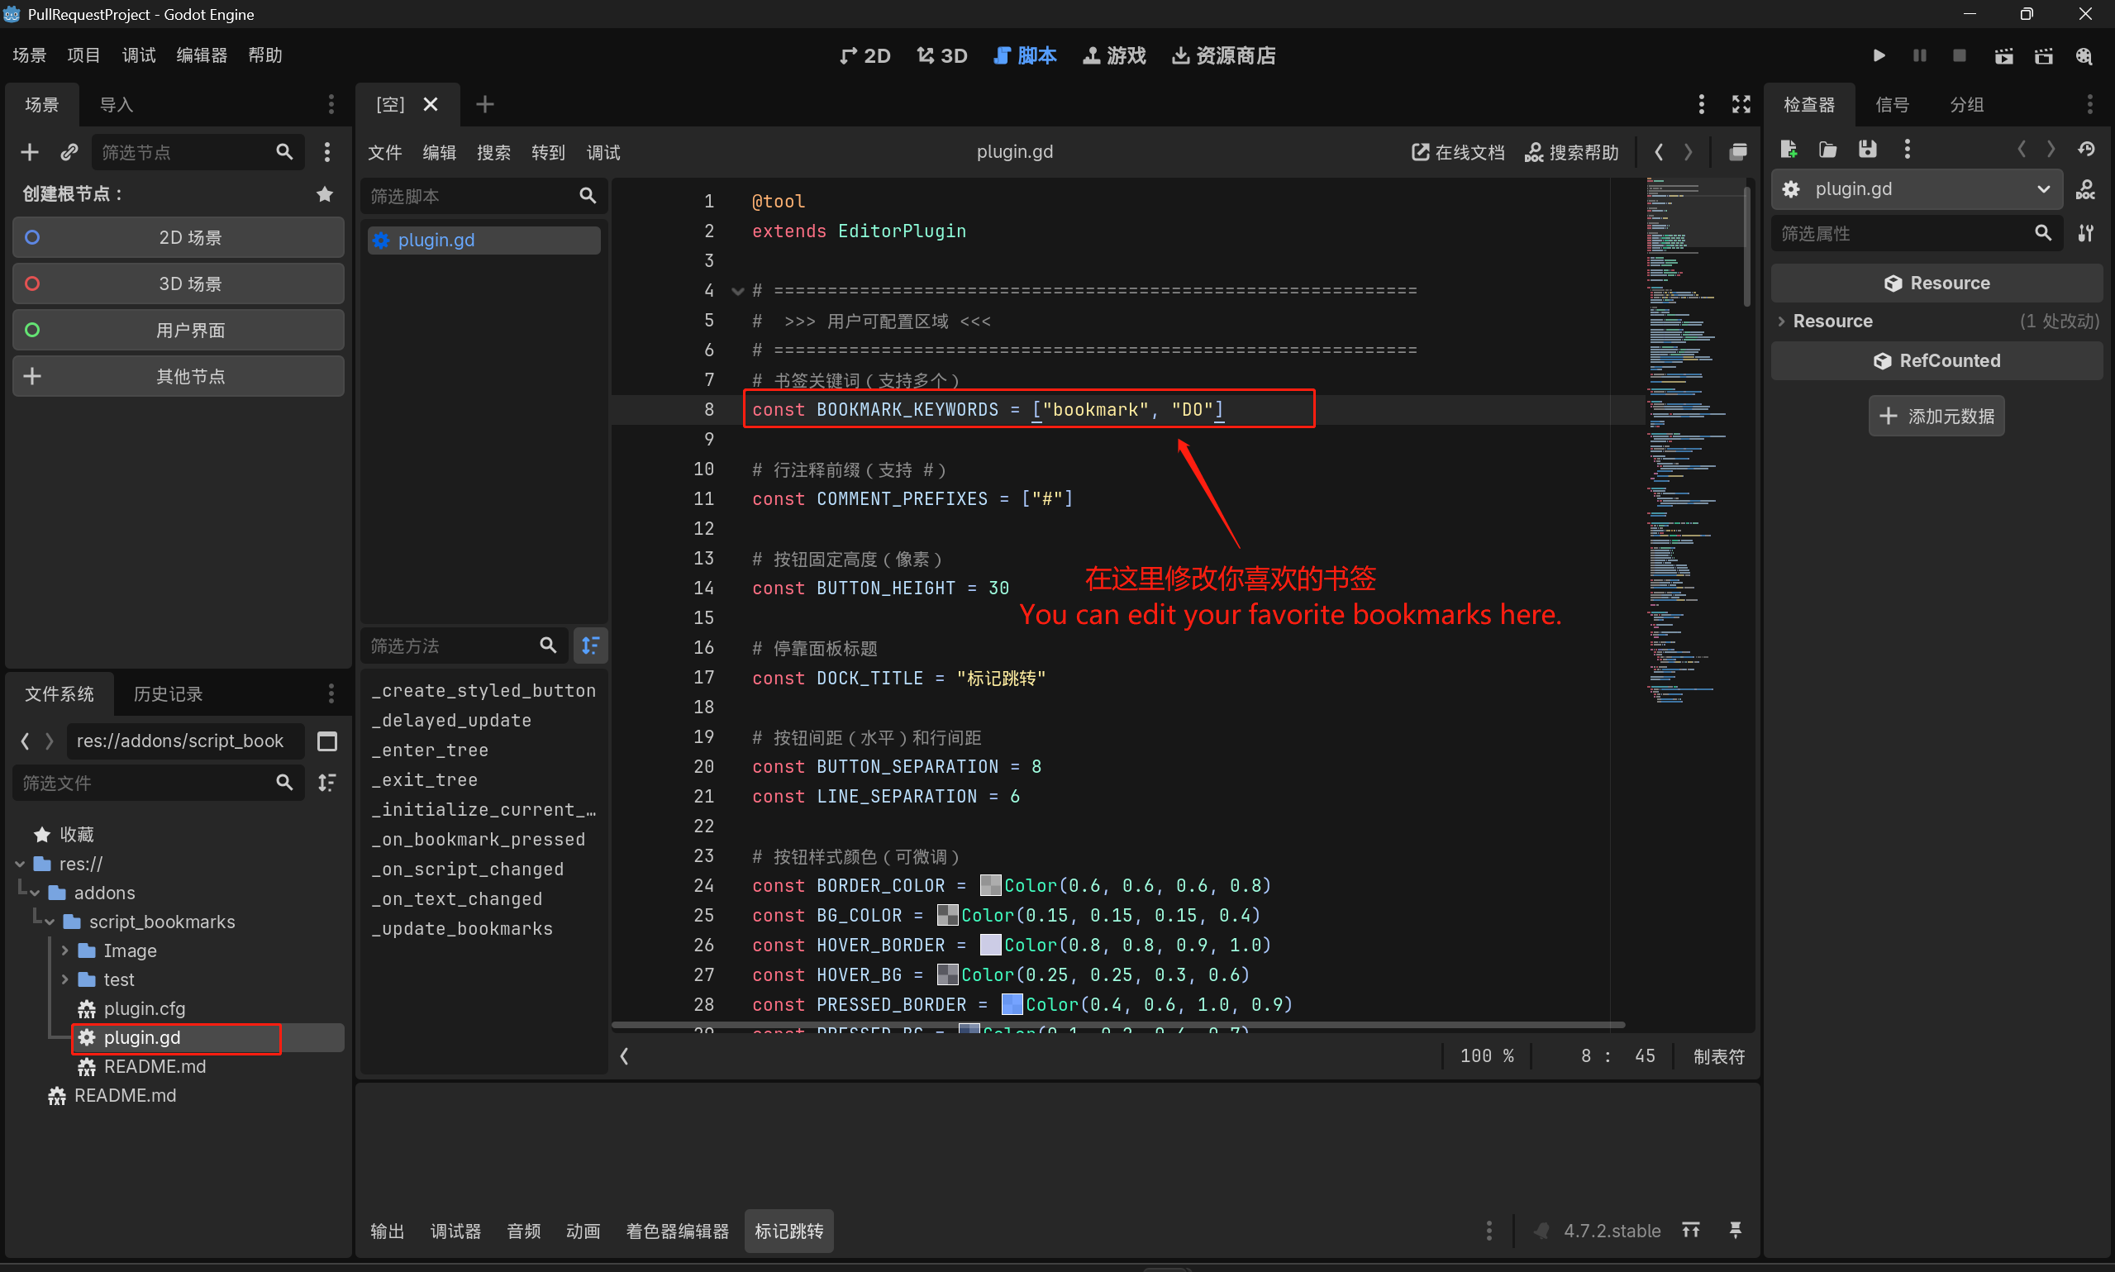The height and width of the screenshot is (1272, 2115).
Task: Create a 3D 场景 root node
Action: point(179,283)
